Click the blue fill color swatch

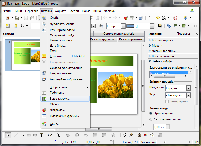point(130,26)
